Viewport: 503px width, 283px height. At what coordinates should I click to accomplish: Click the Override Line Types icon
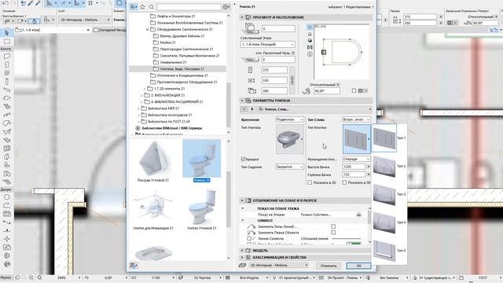(x=251, y=226)
